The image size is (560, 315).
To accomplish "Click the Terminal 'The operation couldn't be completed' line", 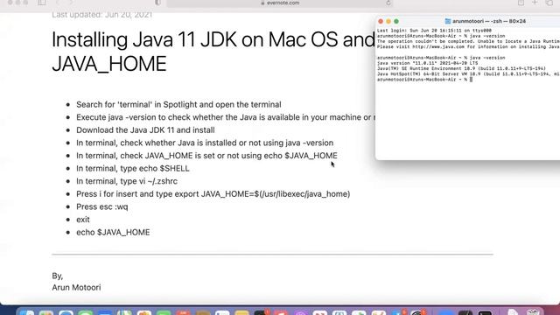I will (x=468, y=41).
